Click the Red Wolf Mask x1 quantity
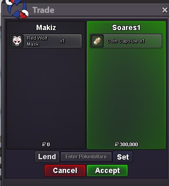The height and width of the screenshot is (186, 169). tap(62, 41)
